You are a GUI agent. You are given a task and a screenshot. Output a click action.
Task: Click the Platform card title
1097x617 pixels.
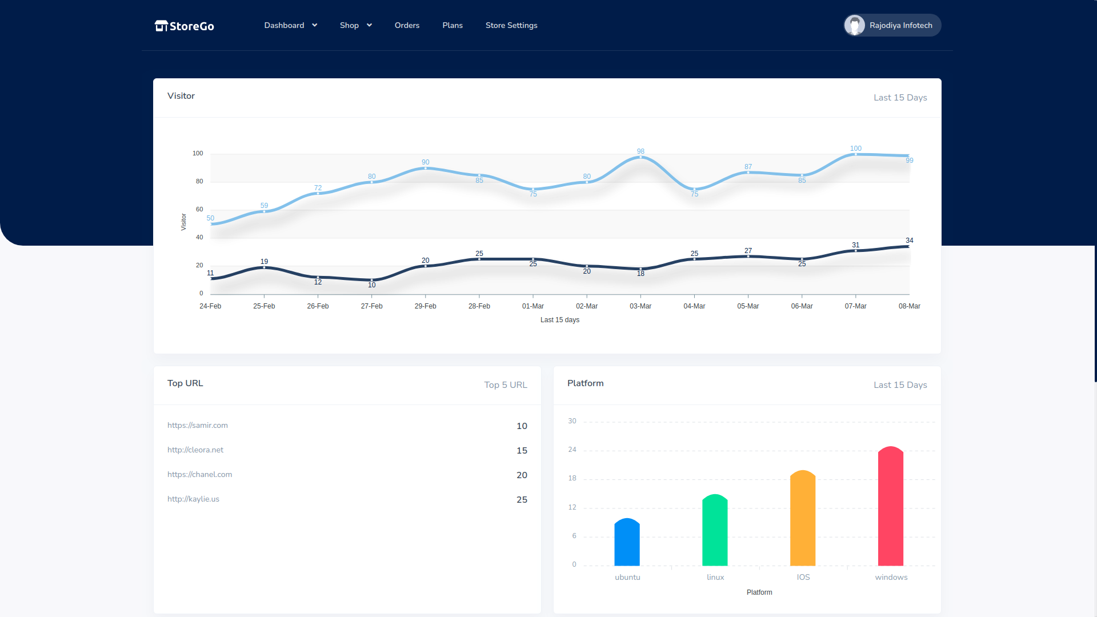[586, 383]
